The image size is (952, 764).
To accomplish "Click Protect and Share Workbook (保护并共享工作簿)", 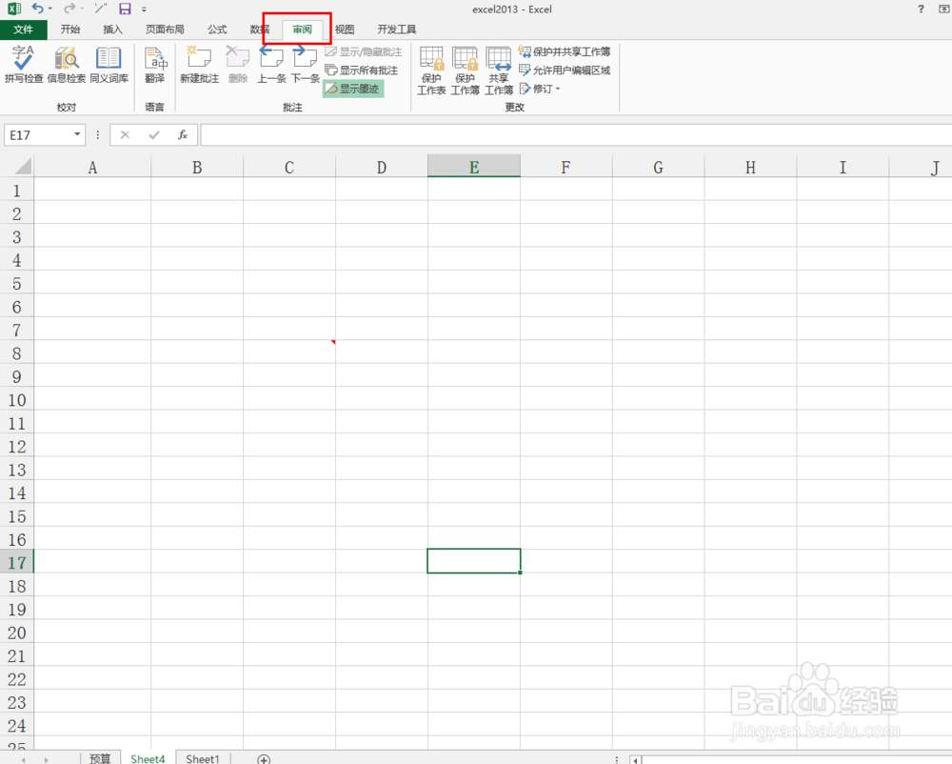I will pos(565,51).
